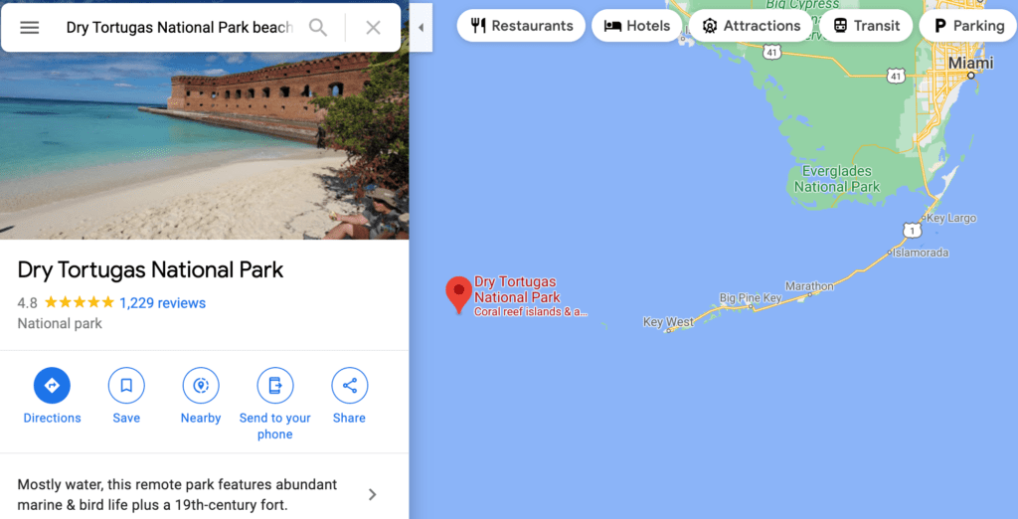Clear search with the X icon

(x=373, y=27)
